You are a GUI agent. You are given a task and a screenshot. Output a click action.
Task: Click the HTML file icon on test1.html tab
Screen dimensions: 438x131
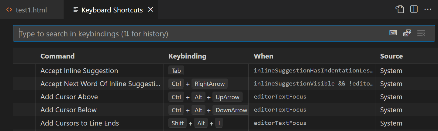[9, 10]
